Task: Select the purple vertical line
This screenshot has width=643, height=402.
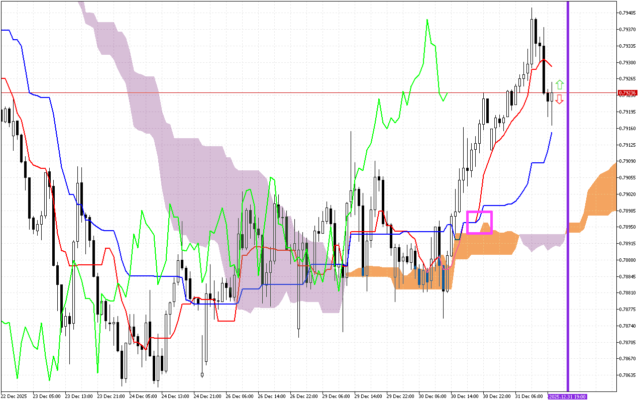Action: click(568, 201)
